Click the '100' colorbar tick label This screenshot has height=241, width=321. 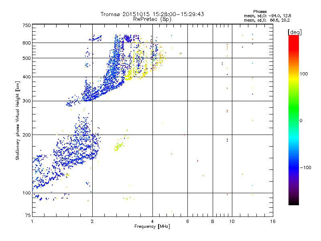(304, 74)
